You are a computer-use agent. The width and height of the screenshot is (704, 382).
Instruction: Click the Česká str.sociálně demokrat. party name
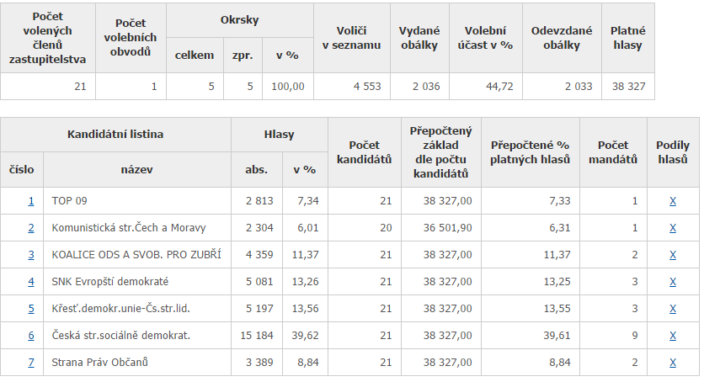[x=120, y=336]
